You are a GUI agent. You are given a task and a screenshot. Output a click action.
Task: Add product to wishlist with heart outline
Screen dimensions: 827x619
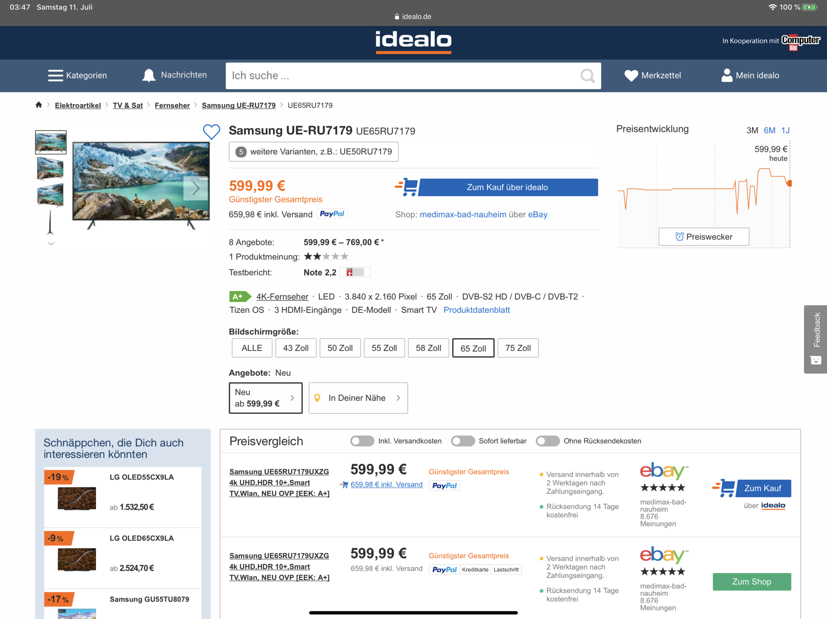[211, 132]
